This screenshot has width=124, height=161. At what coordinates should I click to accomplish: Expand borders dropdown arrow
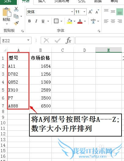click(62, 21)
